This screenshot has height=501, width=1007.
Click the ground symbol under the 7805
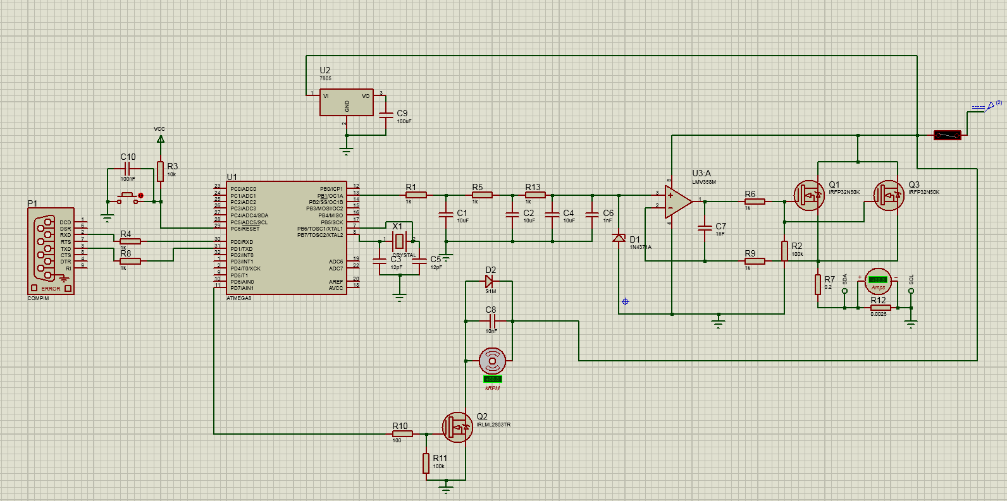tap(346, 151)
